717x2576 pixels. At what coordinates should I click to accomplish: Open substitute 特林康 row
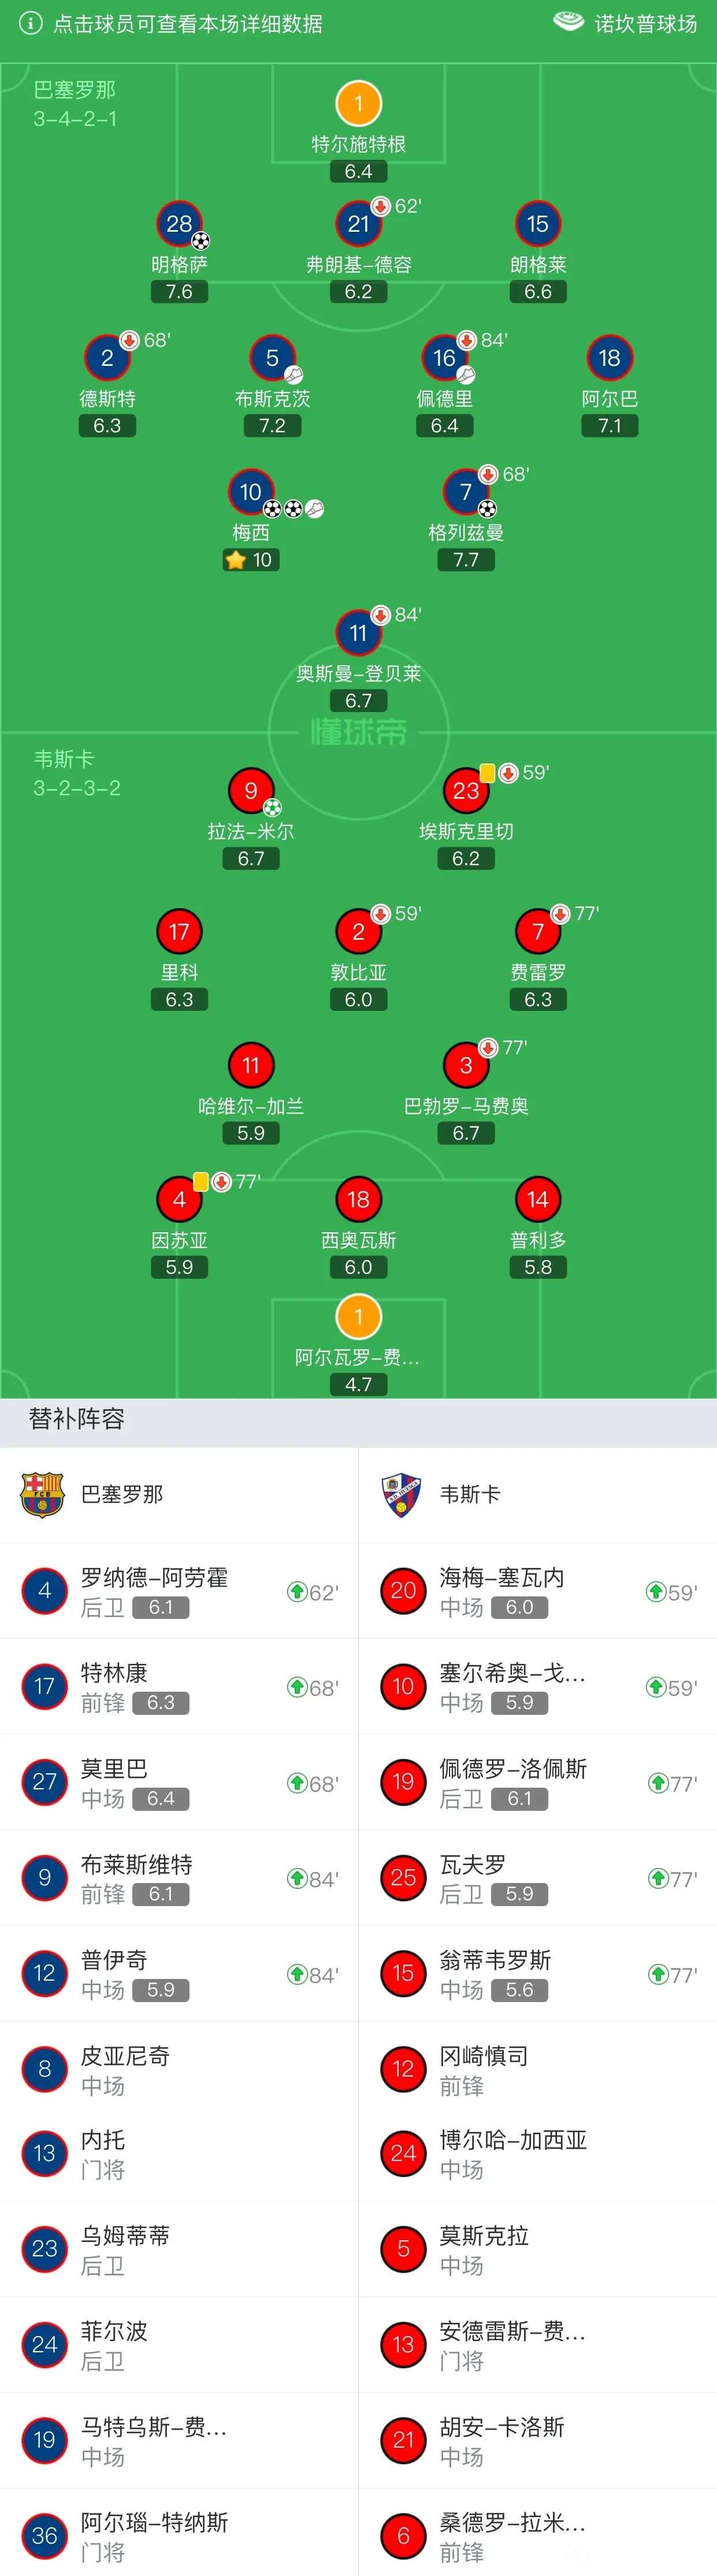tap(179, 1687)
